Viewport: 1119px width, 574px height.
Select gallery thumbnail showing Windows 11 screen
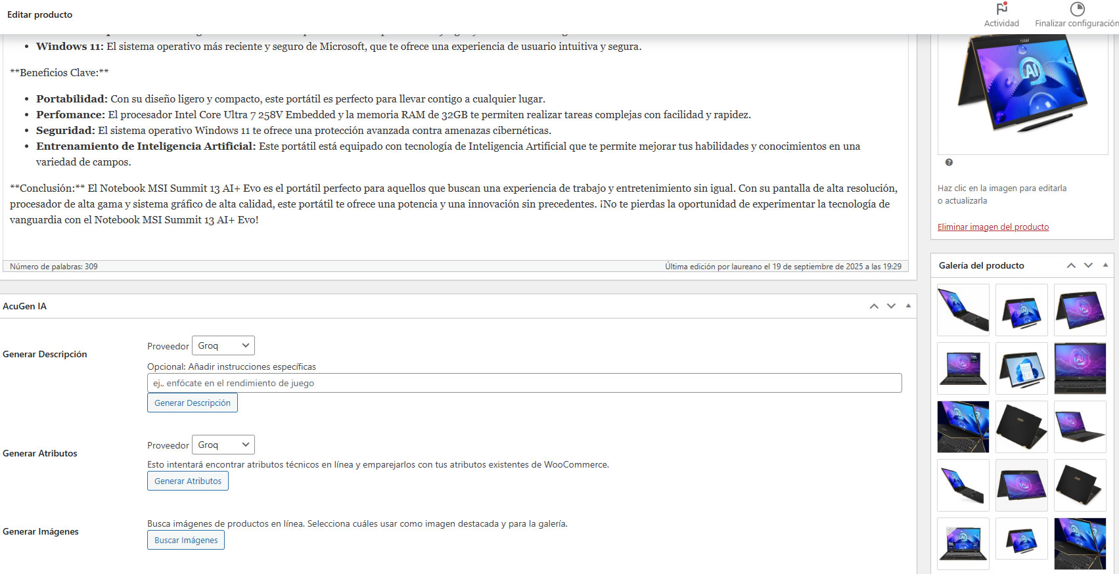[x=1022, y=368]
